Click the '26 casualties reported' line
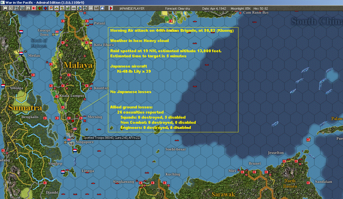Image resolution: width=343 pixels, height=199 pixels. [x=140, y=112]
